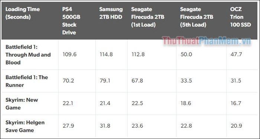This screenshot has width=260, height=139.
Task: Click the 21.4 value cell
Action: tap(105, 103)
